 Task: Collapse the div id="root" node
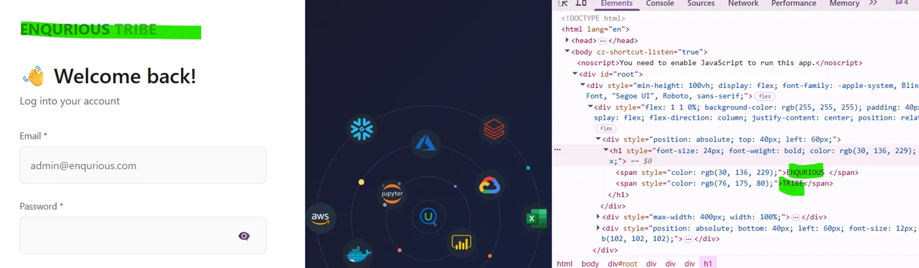[575, 74]
